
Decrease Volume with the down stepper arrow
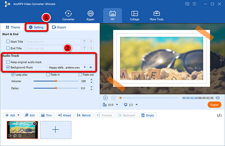91,83
